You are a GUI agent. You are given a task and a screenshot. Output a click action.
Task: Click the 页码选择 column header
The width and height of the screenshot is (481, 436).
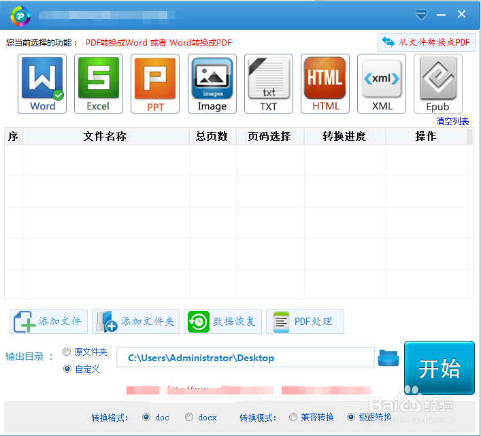[270, 137]
